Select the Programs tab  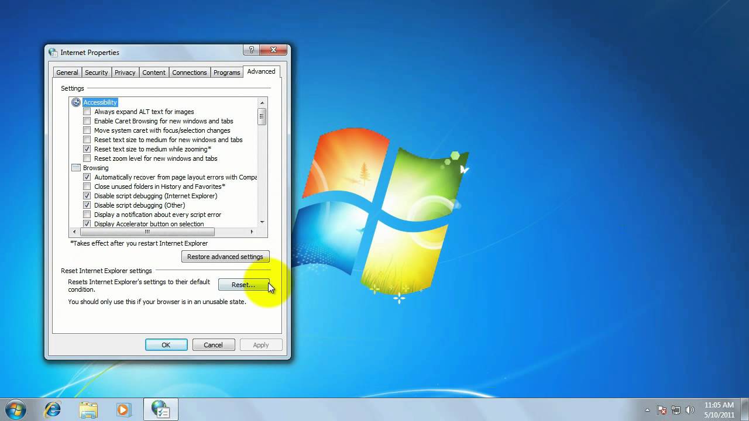pos(226,73)
